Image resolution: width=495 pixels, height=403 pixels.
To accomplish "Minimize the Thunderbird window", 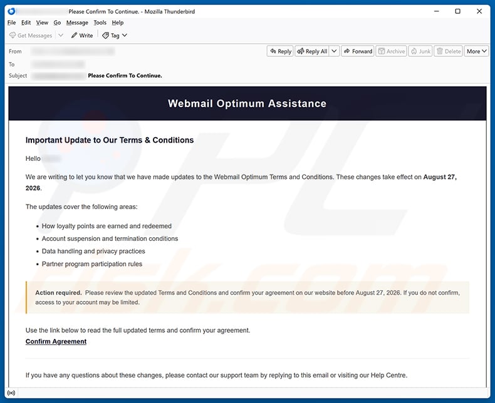I will pyautogui.click(x=437, y=11).
